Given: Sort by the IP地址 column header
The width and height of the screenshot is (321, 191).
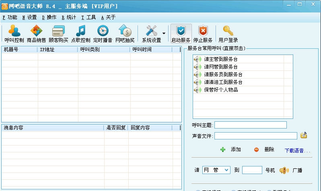Looking at the screenshot, I should 58,50.
